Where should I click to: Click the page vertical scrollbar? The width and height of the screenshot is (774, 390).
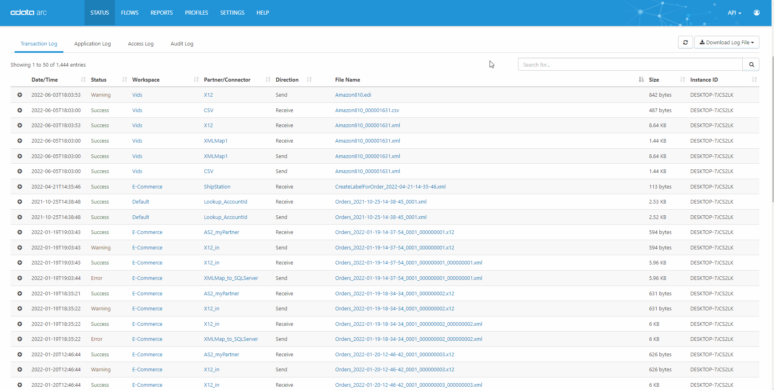click(773, 130)
